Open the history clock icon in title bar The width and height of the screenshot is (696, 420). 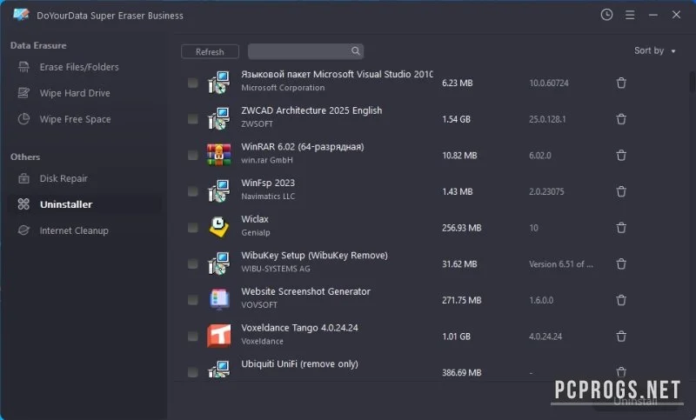click(x=606, y=15)
